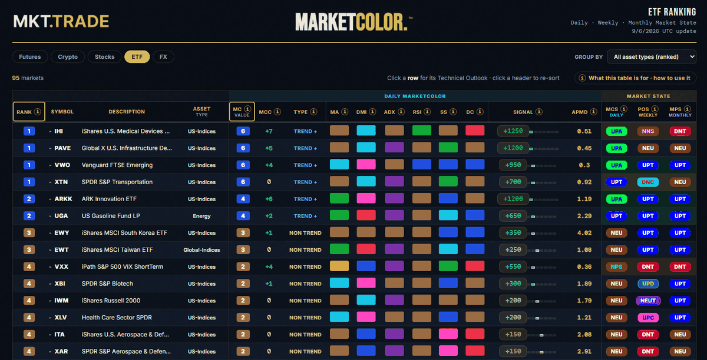Show info for the TYPE column
Image resolution: width=707 pixels, height=360 pixels.
pos(314,112)
